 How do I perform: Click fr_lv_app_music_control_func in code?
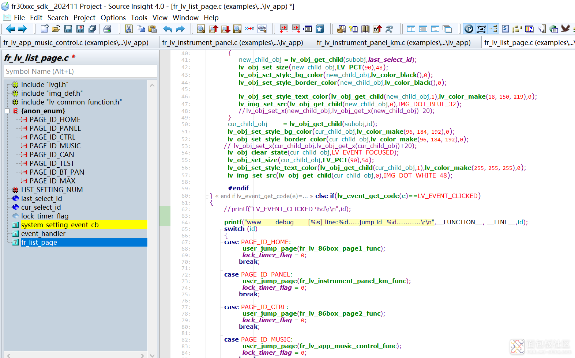click(348, 346)
